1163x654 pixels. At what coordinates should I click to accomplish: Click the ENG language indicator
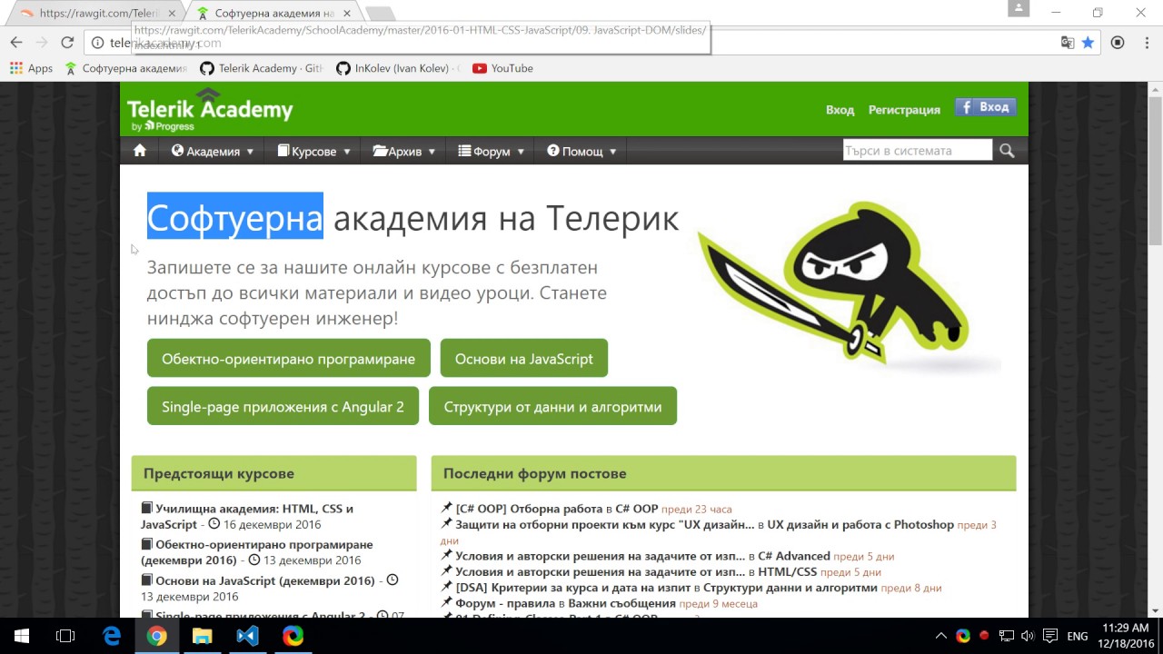(1078, 636)
